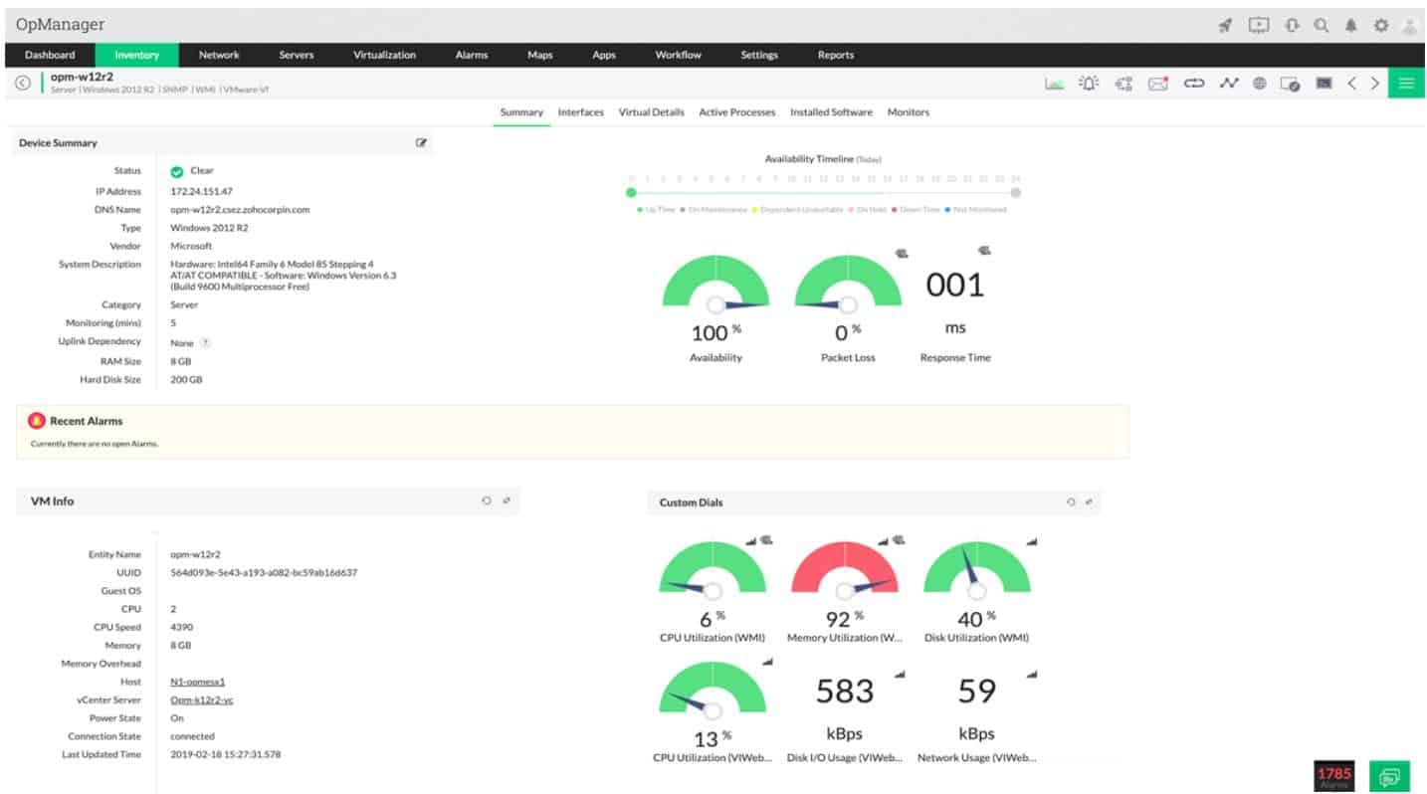
Task: Go to previous device with left chevron
Action: [1352, 84]
